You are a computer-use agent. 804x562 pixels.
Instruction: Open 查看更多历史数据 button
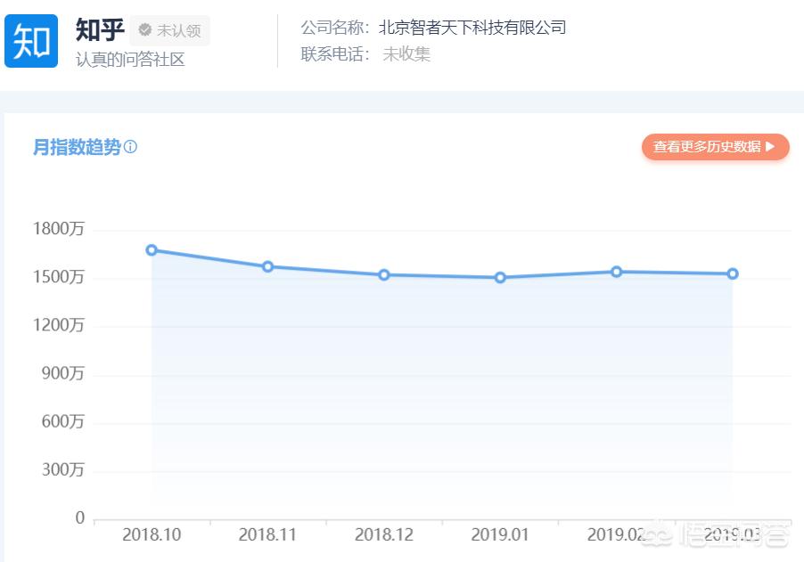click(x=715, y=147)
